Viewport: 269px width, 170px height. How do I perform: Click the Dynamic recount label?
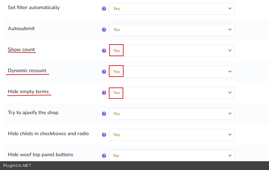[x=27, y=71]
